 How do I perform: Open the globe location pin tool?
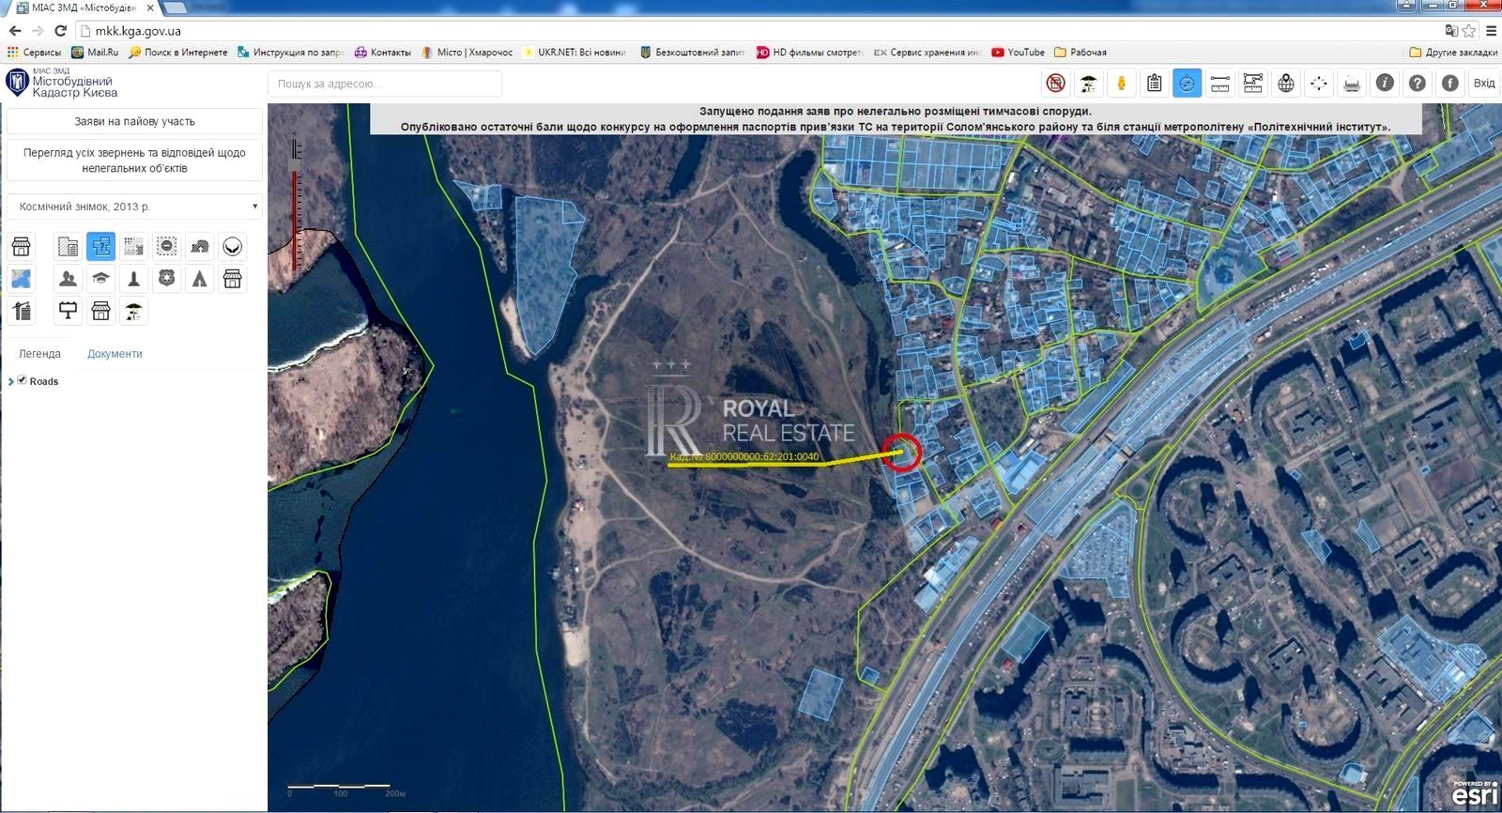click(x=1286, y=84)
